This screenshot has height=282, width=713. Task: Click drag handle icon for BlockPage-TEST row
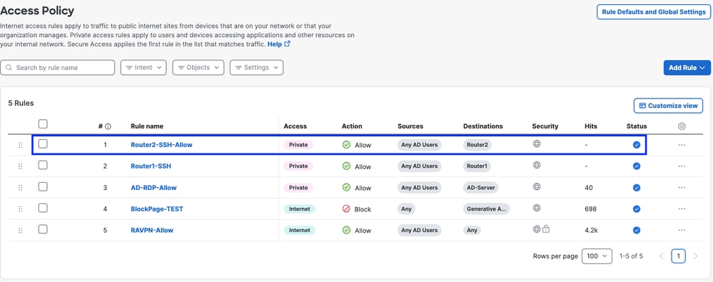(x=21, y=208)
